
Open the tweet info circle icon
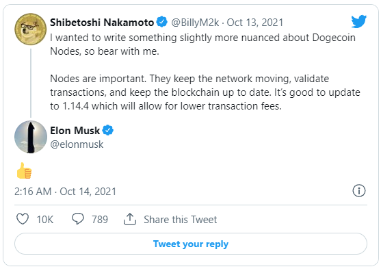coord(359,190)
